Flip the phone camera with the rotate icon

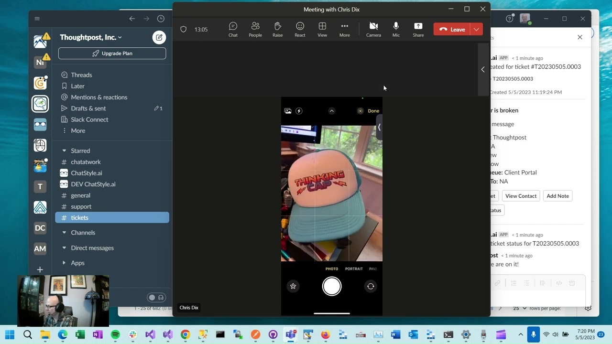point(371,286)
